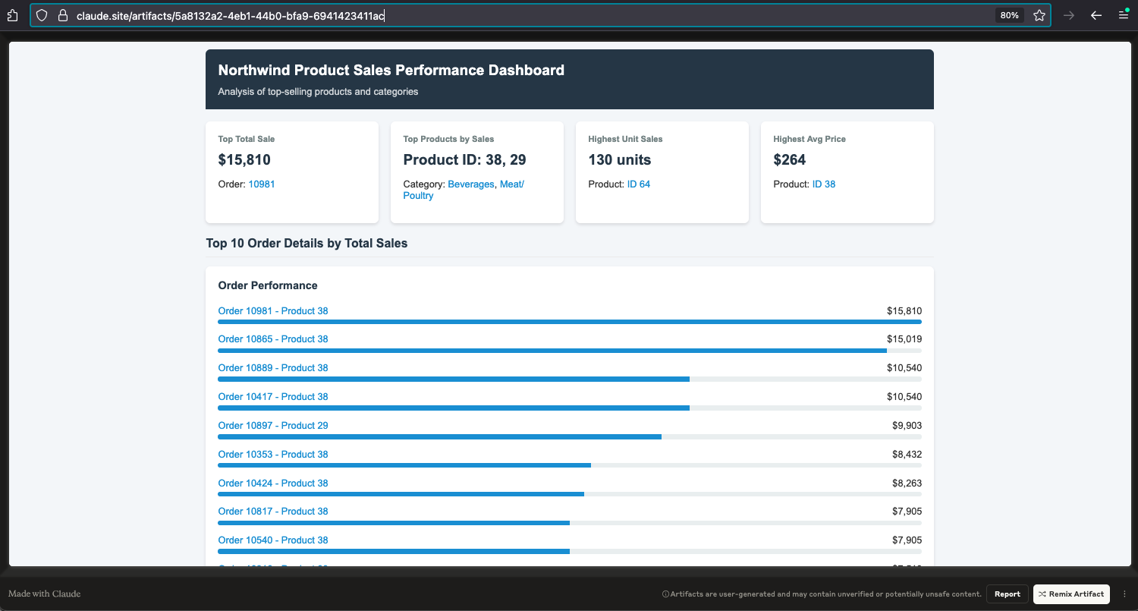Click the progress bar for Order 10865
The width and height of the screenshot is (1138, 611).
tap(570, 351)
